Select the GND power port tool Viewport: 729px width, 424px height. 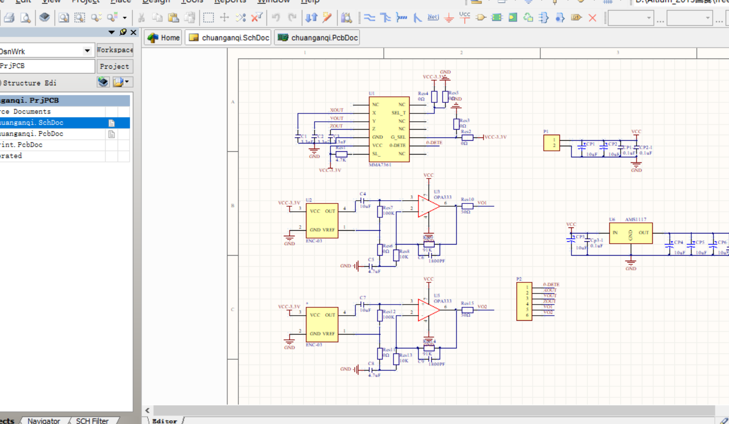(449, 18)
